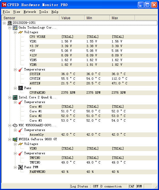This screenshot has height=190, width=159.
Task: Select the CPU VCORE row
Action: coord(93,37)
